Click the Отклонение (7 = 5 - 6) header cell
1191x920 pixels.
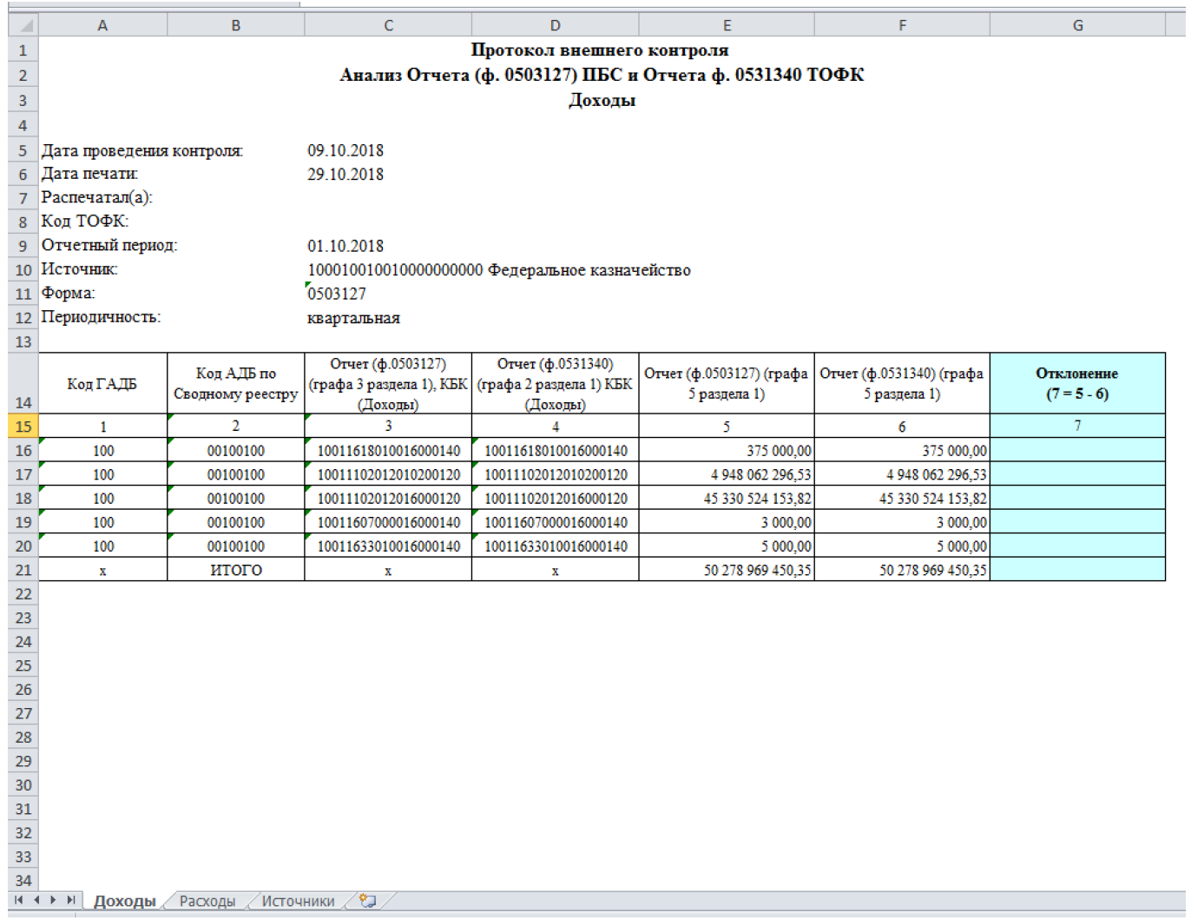[x=1076, y=384]
